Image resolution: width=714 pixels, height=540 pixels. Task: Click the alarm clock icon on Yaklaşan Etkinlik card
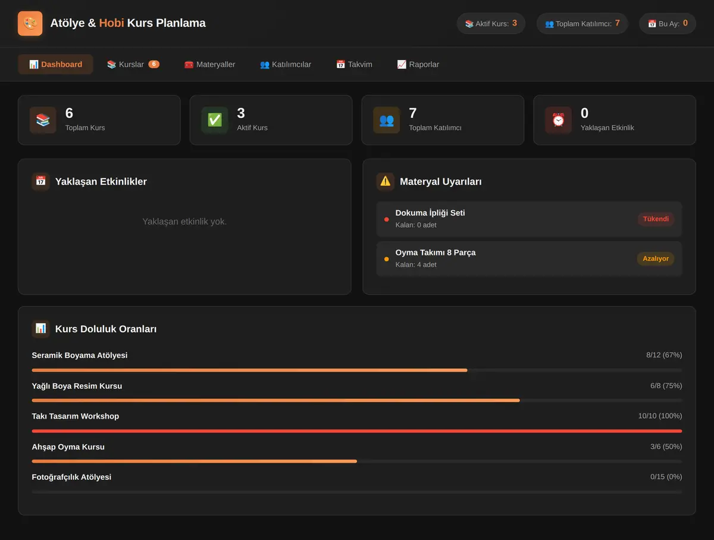tap(558, 120)
